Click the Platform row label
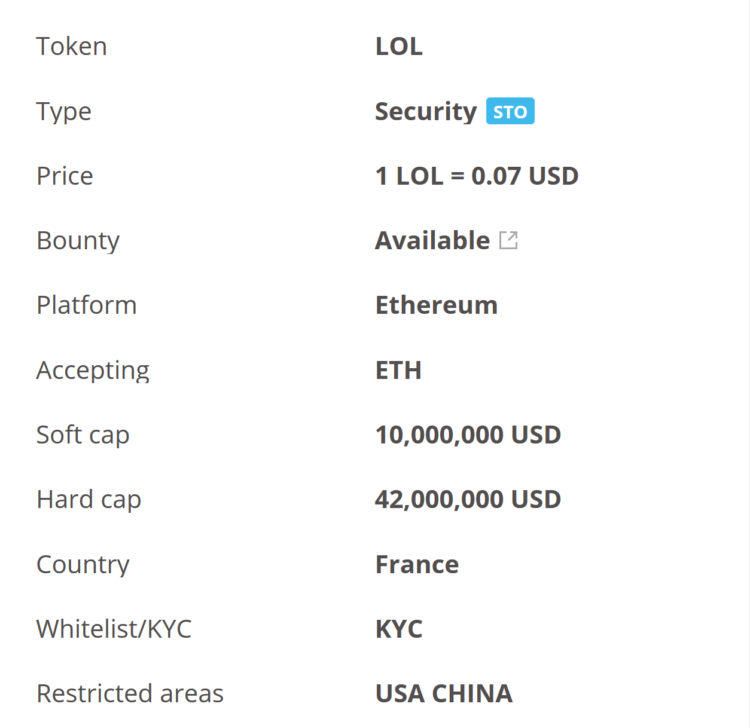 click(87, 305)
